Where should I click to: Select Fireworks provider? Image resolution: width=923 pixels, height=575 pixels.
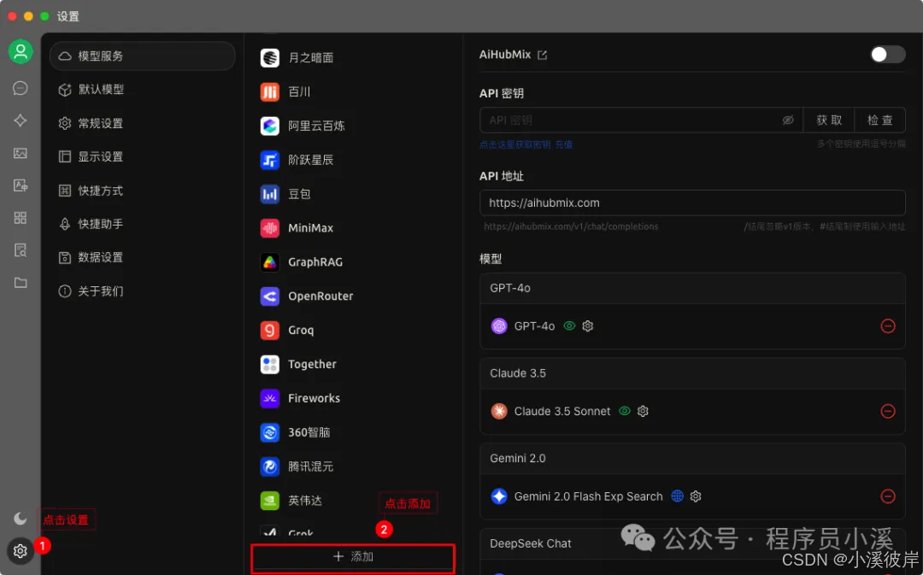point(353,398)
